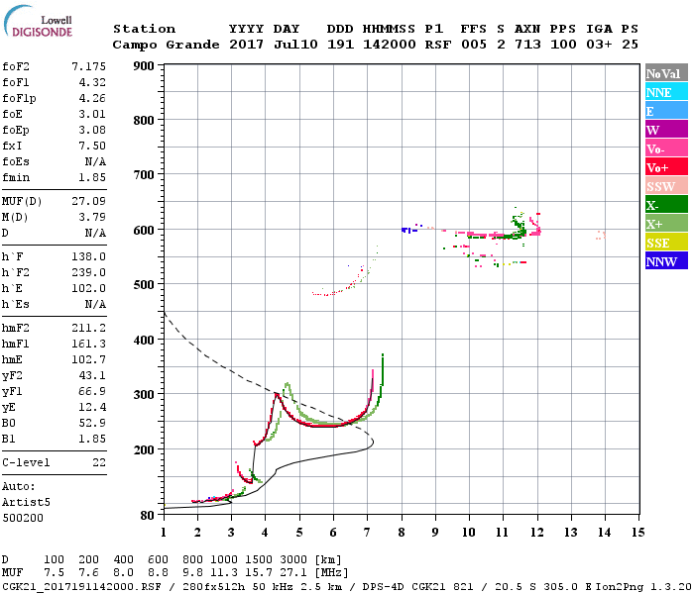Click the Lowell Digisonde logo
This screenshot has width=694, height=594.
[x=38, y=21]
